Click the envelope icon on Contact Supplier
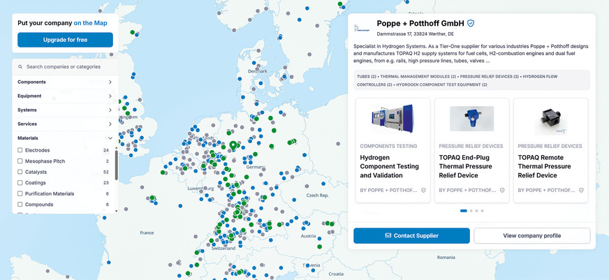This screenshot has width=609, height=280. [388, 235]
